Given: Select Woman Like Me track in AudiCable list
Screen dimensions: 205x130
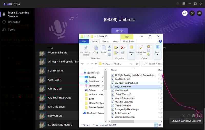Looking at the screenshot, I should (x=58, y=53).
